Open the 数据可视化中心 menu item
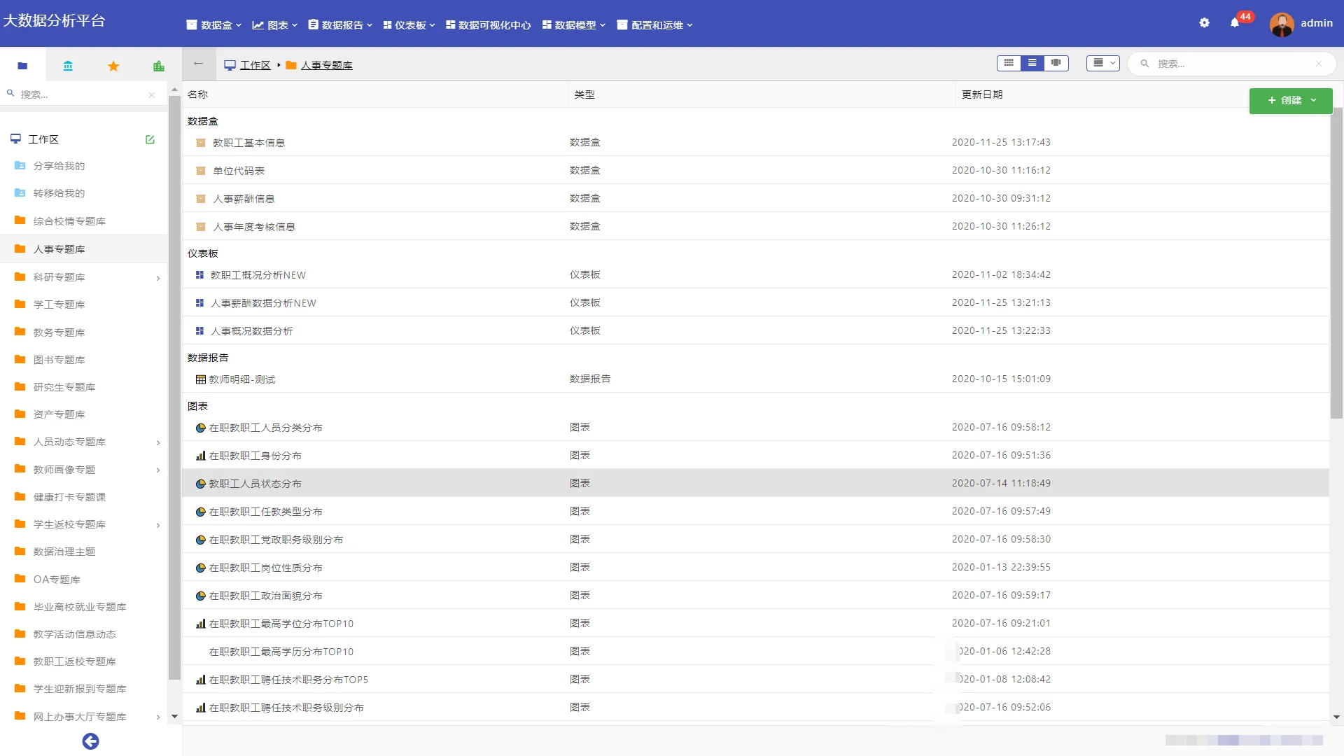This screenshot has height=756, width=1344. point(488,25)
